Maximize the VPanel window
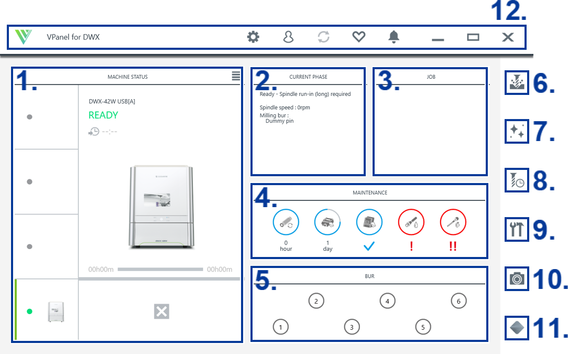Image resolution: width=568 pixels, height=354 pixels. pos(473,37)
